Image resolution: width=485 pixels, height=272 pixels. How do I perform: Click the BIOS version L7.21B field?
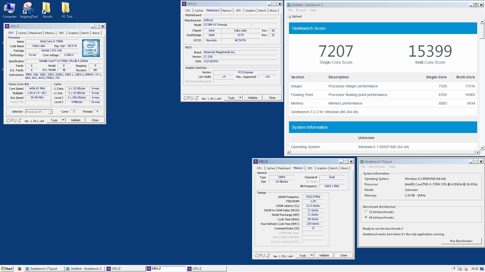(x=240, y=57)
